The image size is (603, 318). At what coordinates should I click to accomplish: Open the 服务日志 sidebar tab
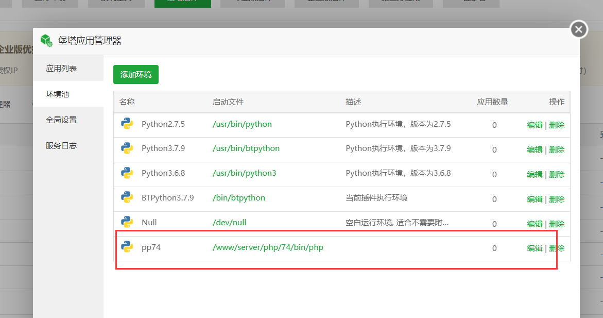[68, 145]
